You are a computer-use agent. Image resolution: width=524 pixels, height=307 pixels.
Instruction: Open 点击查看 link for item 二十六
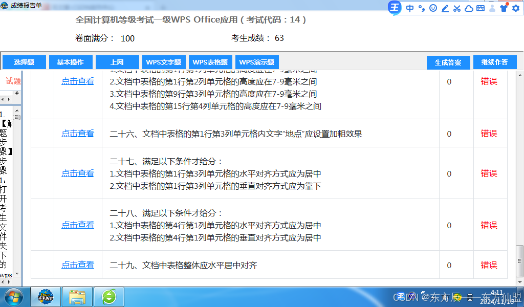tap(78, 134)
